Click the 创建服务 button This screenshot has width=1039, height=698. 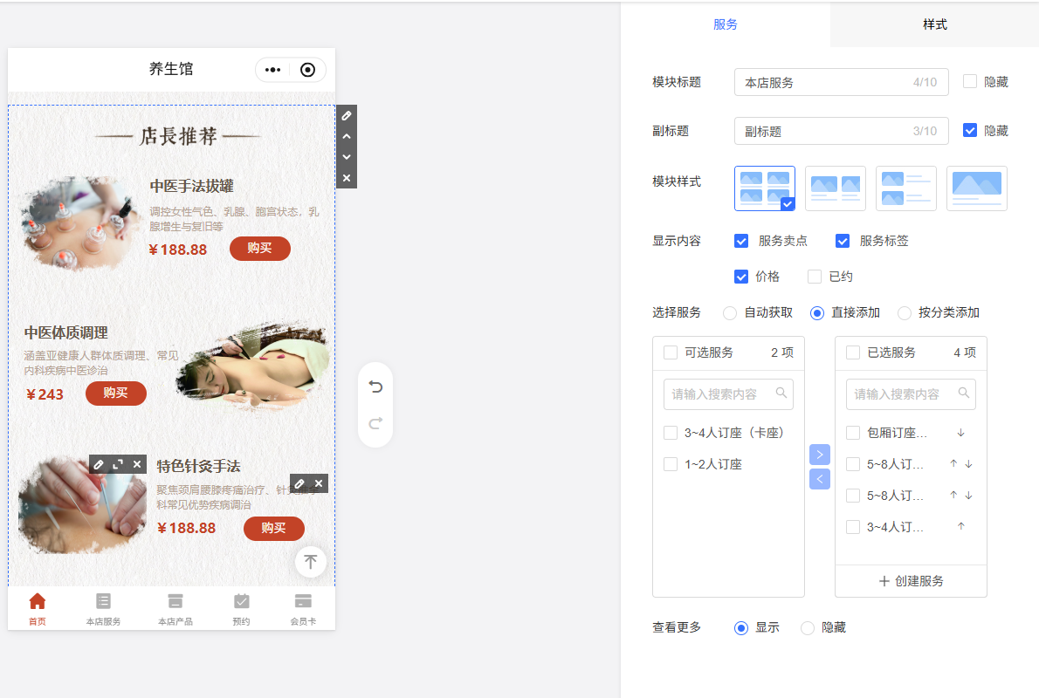pyautogui.click(x=911, y=581)
